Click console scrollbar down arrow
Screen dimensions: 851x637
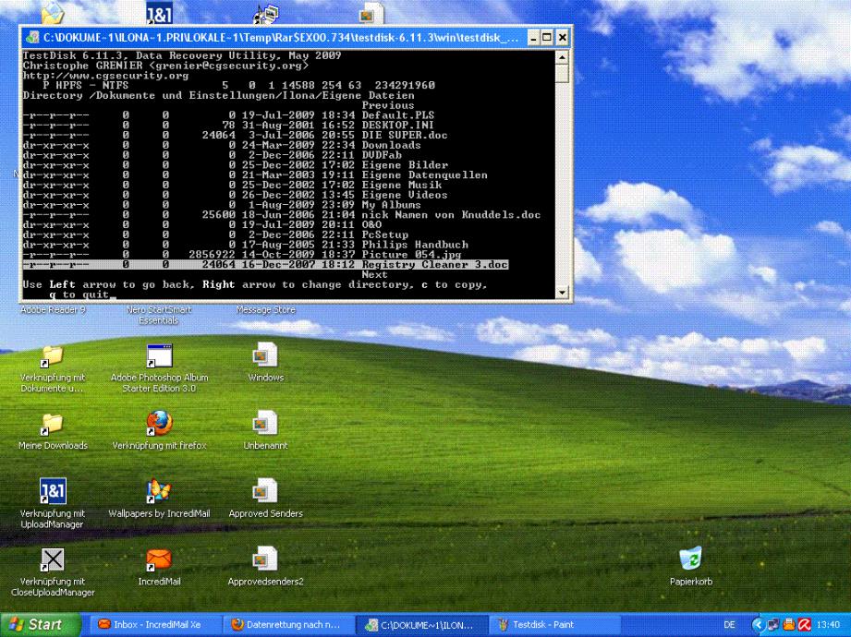point(563,293)
